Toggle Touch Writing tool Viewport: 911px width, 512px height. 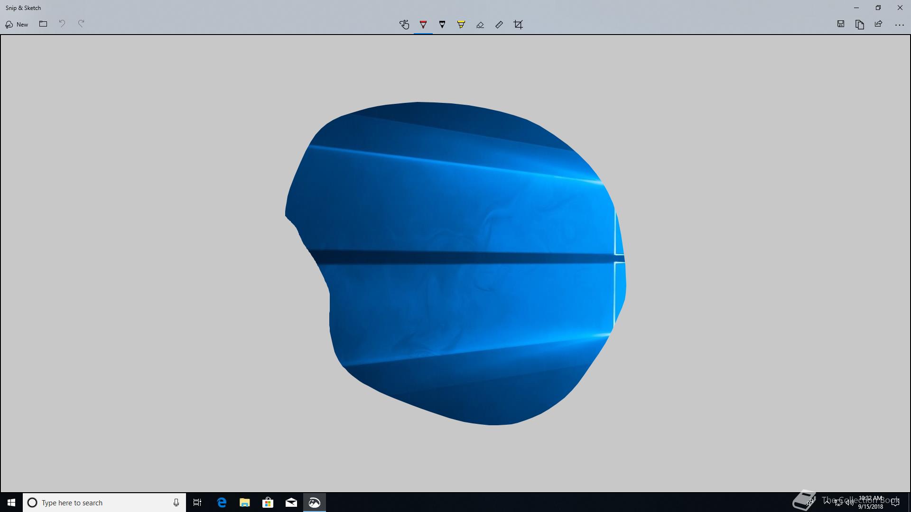click(x=404, y=25)
